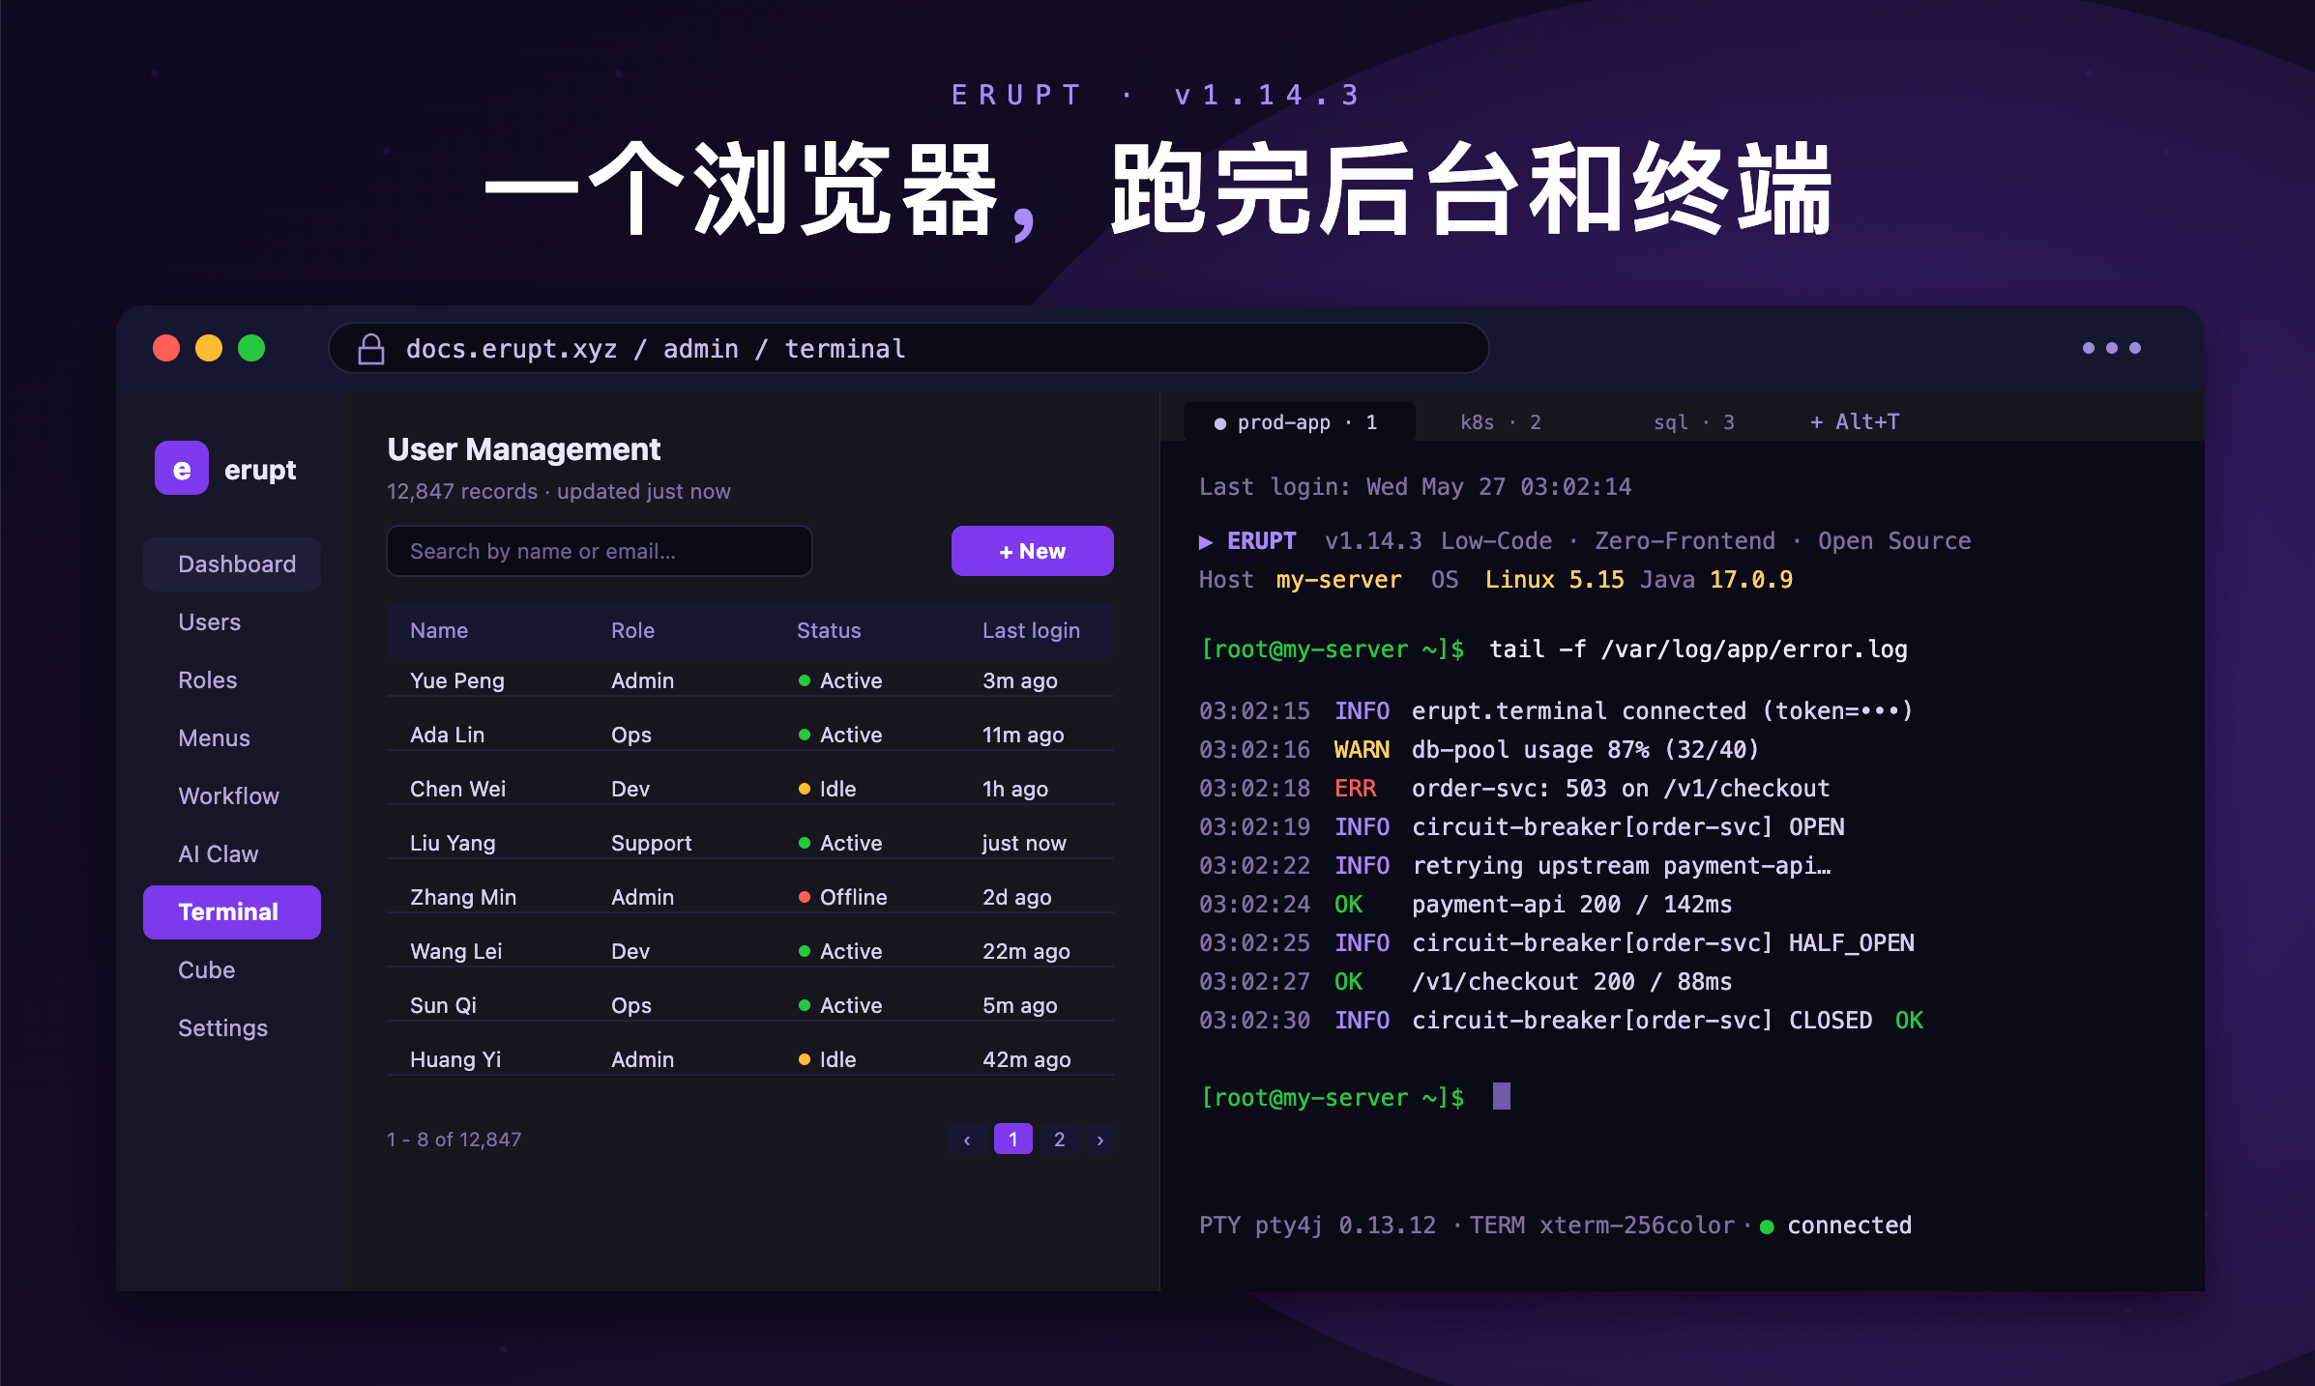The height and width of the screenshot is (1386, 2315).
Task: Click the payment-api 200 / 142ms log line
Action: click(x=1466, y=904)
